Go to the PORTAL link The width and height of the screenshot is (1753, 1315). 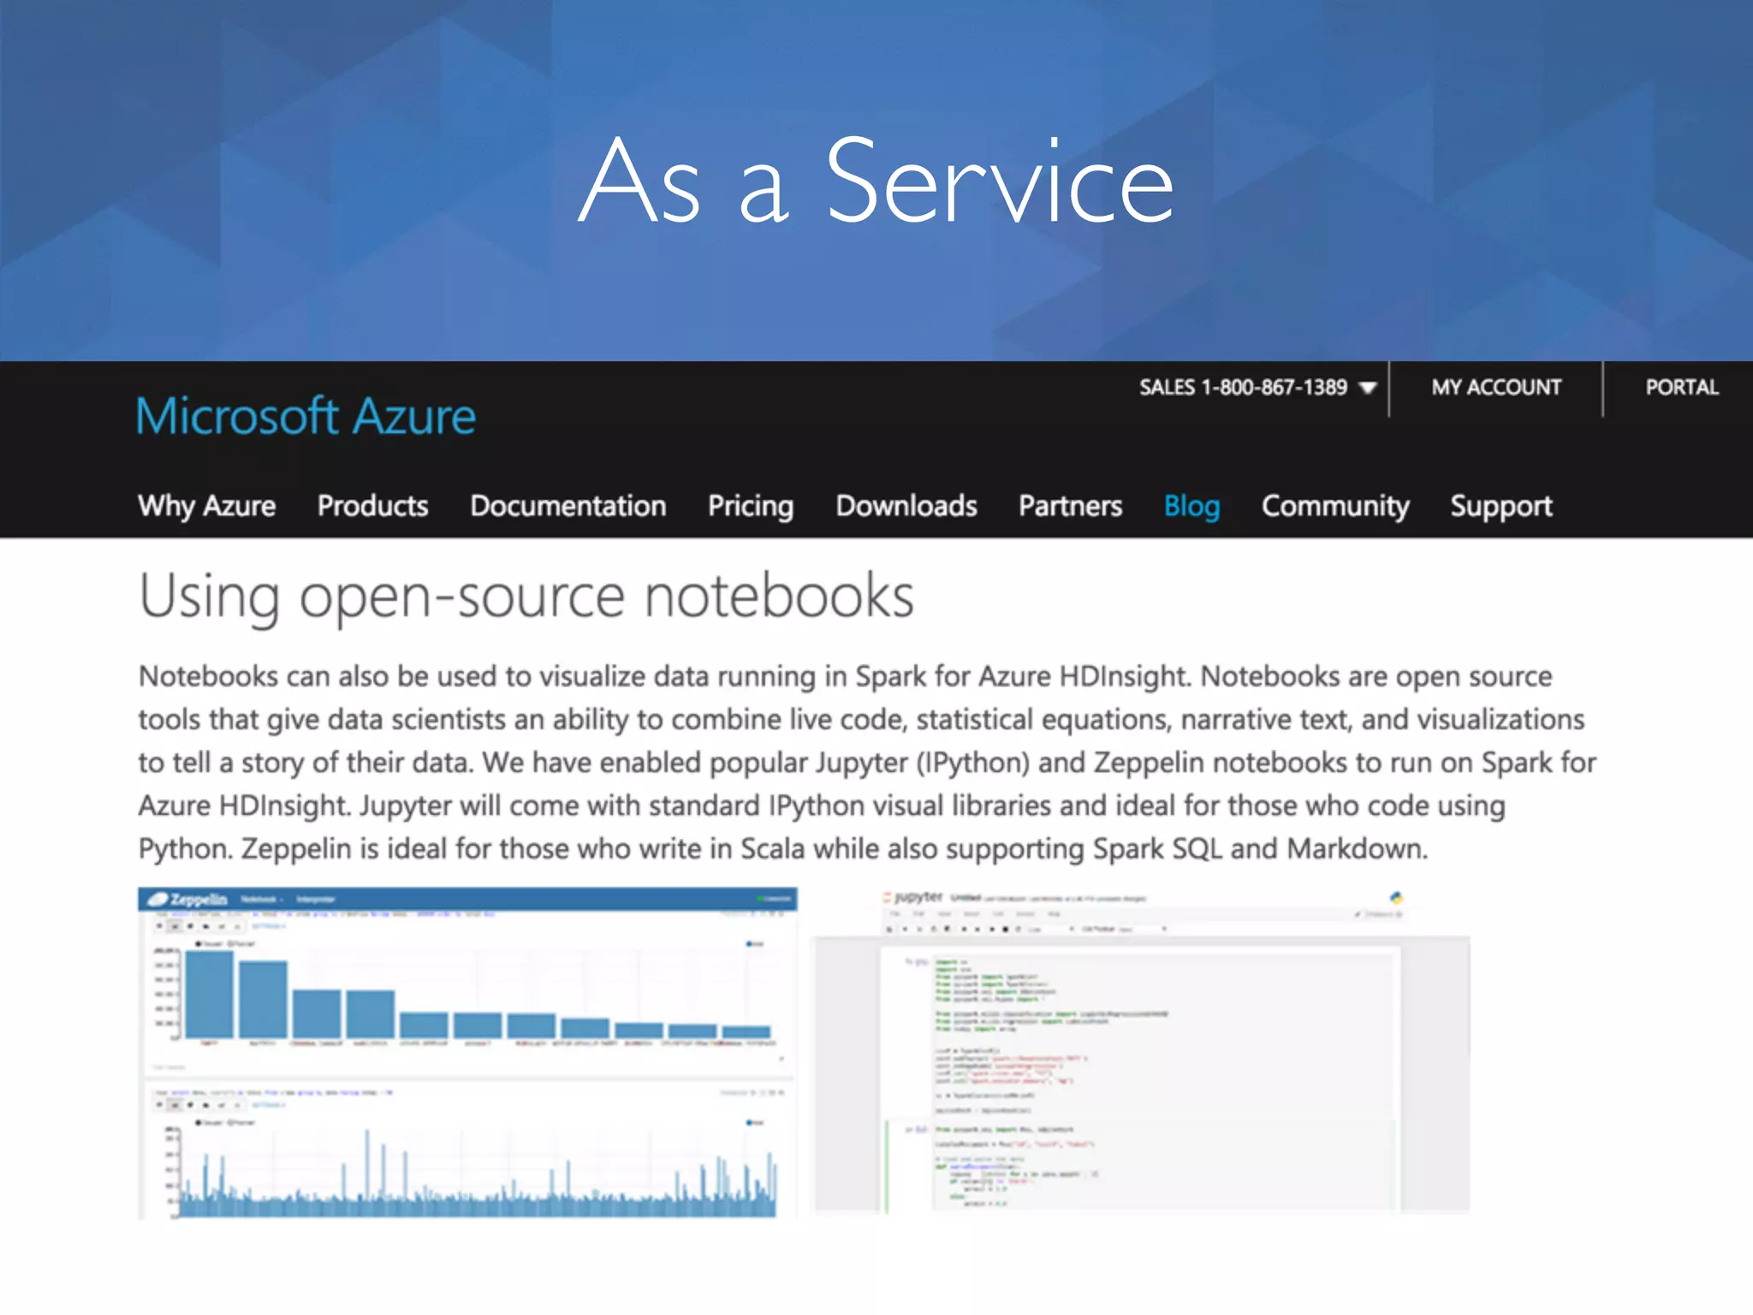click(1681, 388)
